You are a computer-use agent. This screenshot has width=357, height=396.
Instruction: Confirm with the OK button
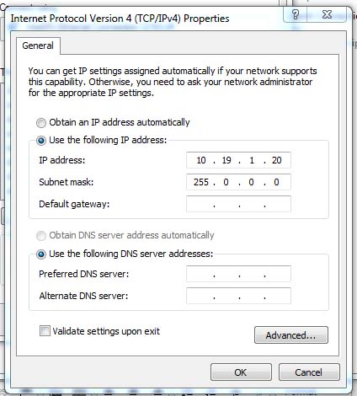pyautogui.click(x=241, y=372)
